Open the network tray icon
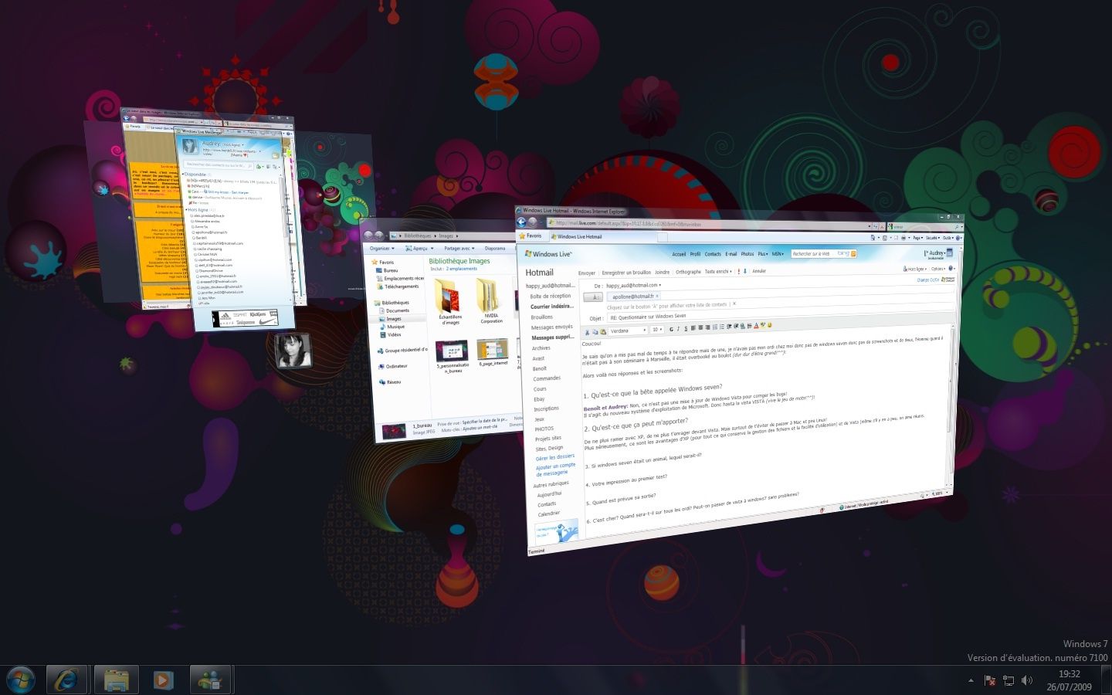 [x=1009, y=680]
